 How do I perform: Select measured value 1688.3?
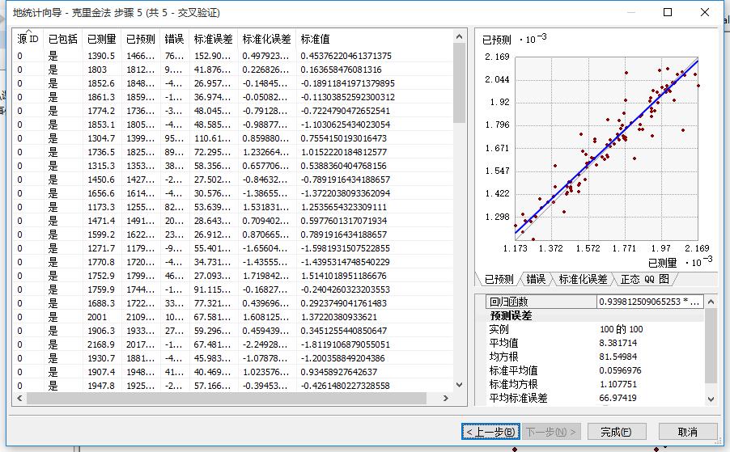[x=101, y=303]
